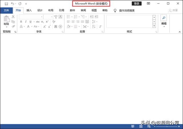Screen dimensions: 183x129
Task: Switch to the 布局 (Layout) tab
Action: pos(51,10)
